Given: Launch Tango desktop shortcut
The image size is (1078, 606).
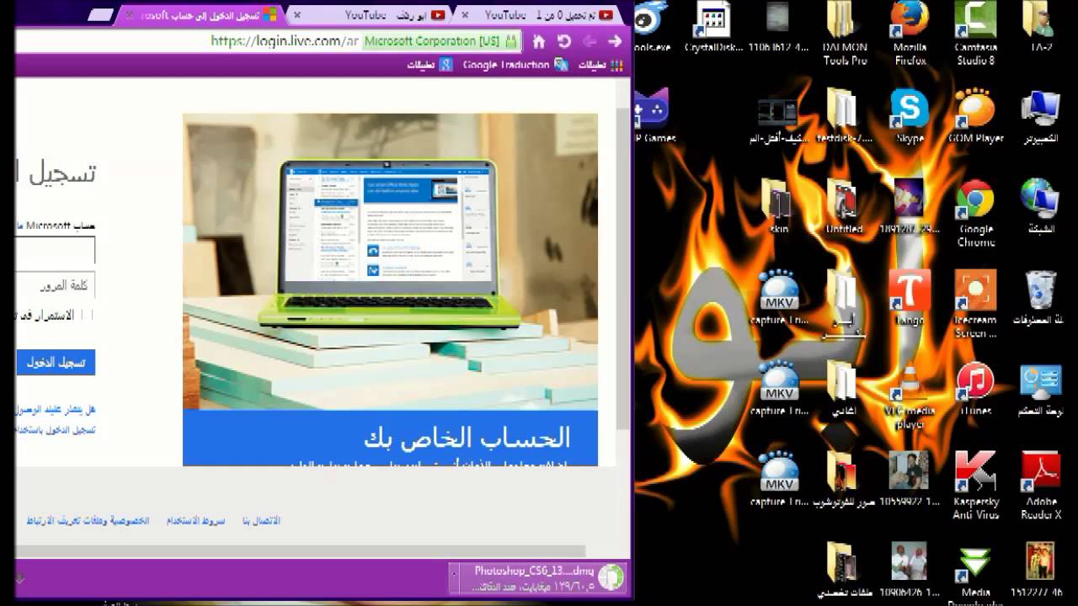Looking at the screenshot, I should (x=910, y=298).
